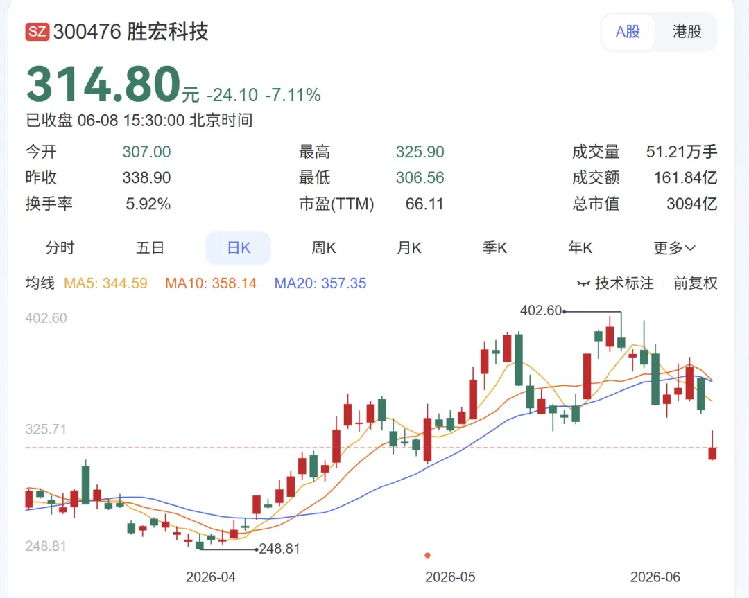The image size is (749, 598).
Task: Click the 换手率 value 5.92%
Action: [148, 204]
